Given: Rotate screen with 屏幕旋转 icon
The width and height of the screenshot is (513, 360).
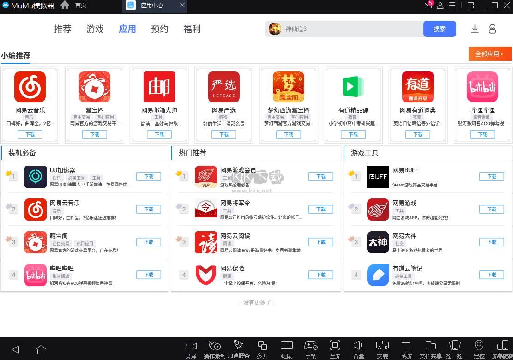Looking at the screenshot, I should click(503, 348).
